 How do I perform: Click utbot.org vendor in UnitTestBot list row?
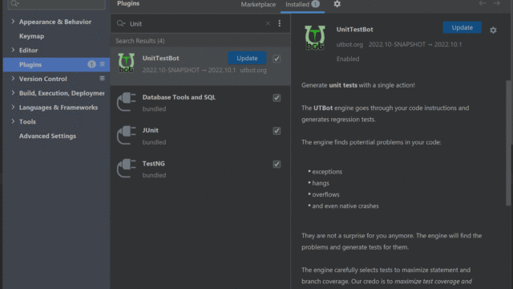(253, 70)
